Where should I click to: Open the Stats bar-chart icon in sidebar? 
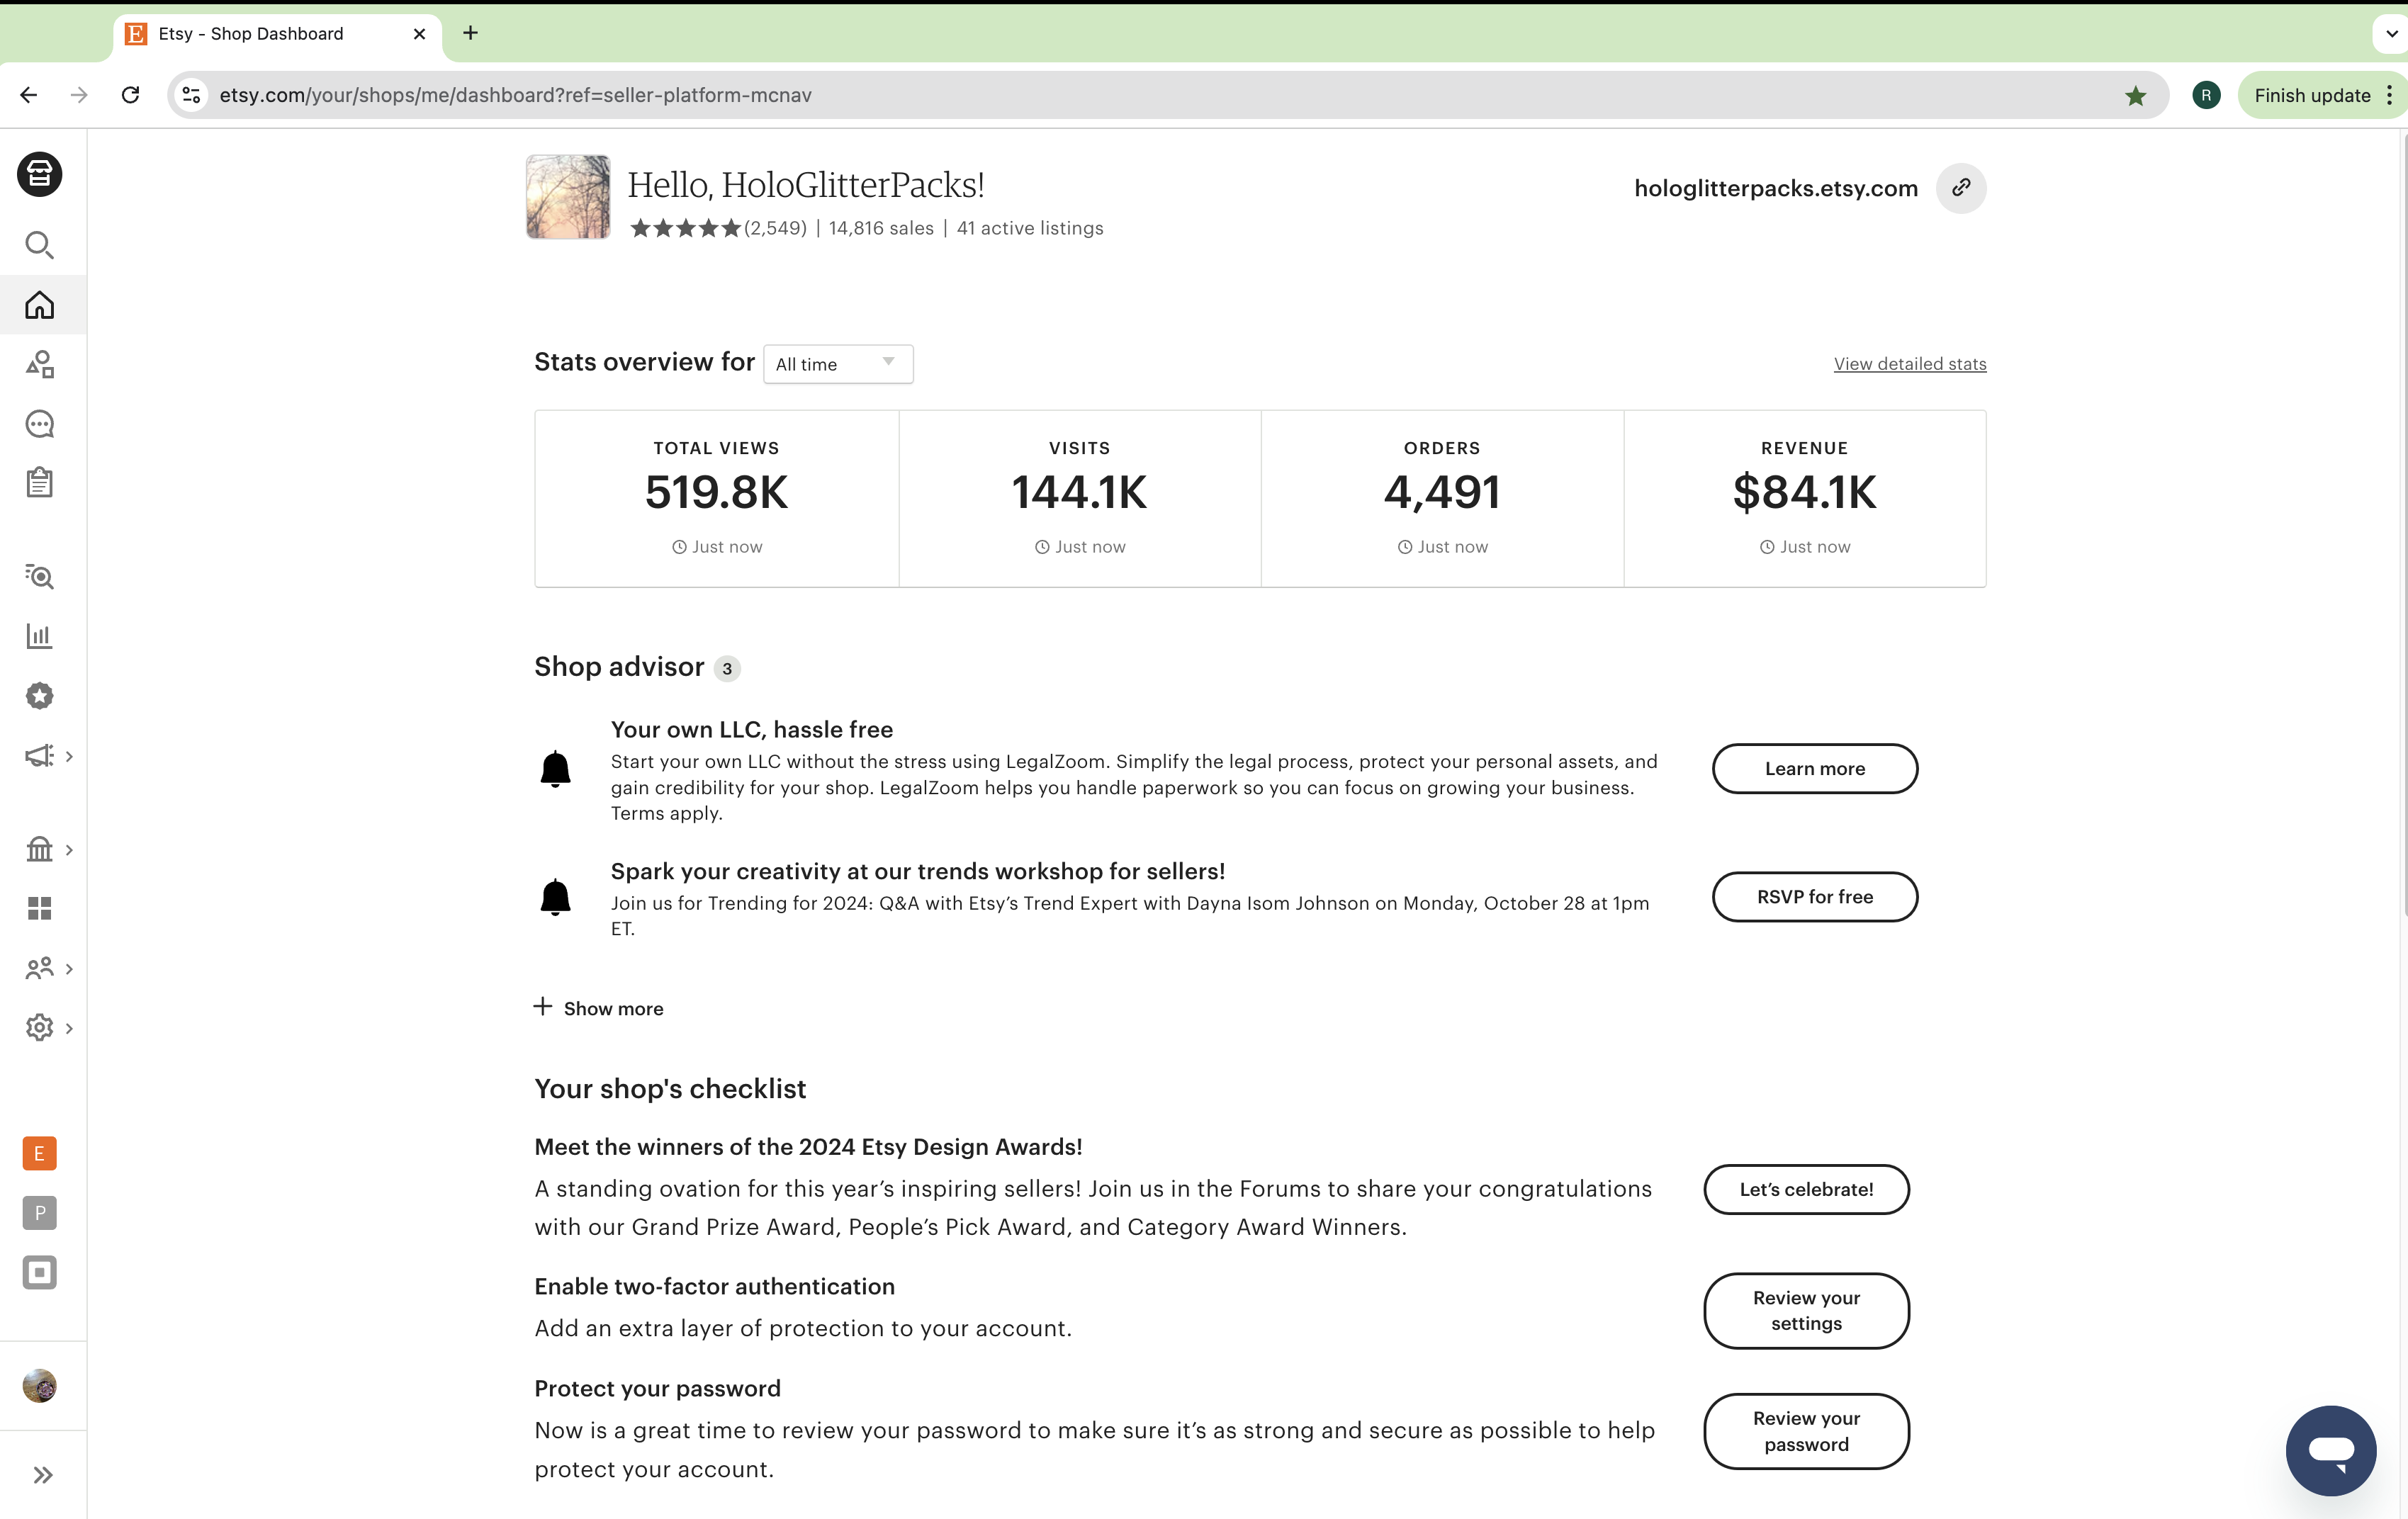(39, 636)
